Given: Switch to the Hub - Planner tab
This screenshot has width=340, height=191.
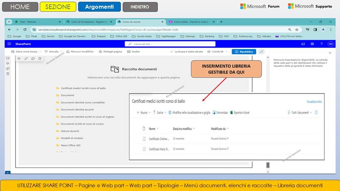Looking at the screenshot, I should 37,22.
